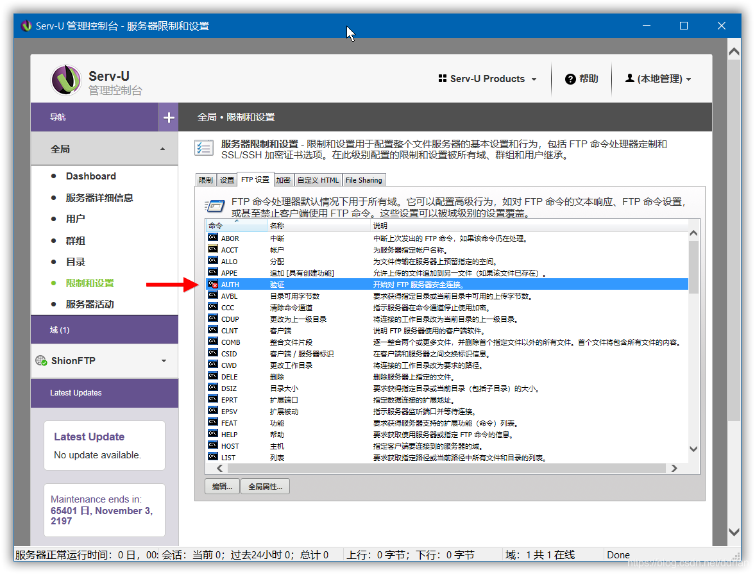Viewport: 755px width, 575px height.
Task: Open 服务器活动 in navigation
Action: 90,304
